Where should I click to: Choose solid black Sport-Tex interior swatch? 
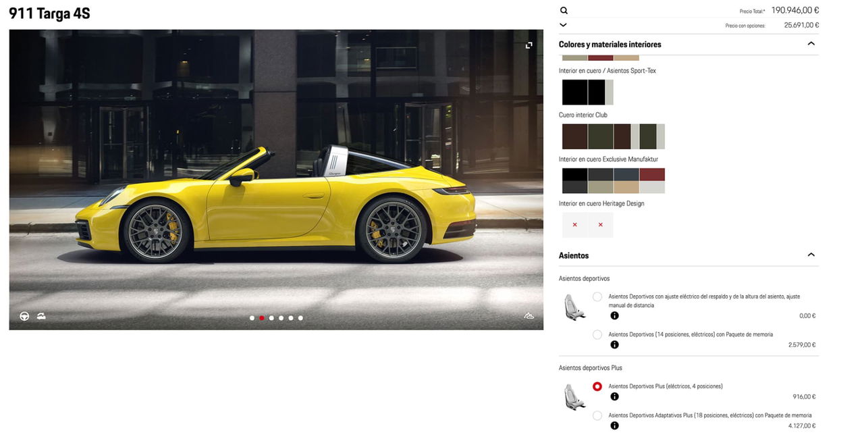coord(575,92)
